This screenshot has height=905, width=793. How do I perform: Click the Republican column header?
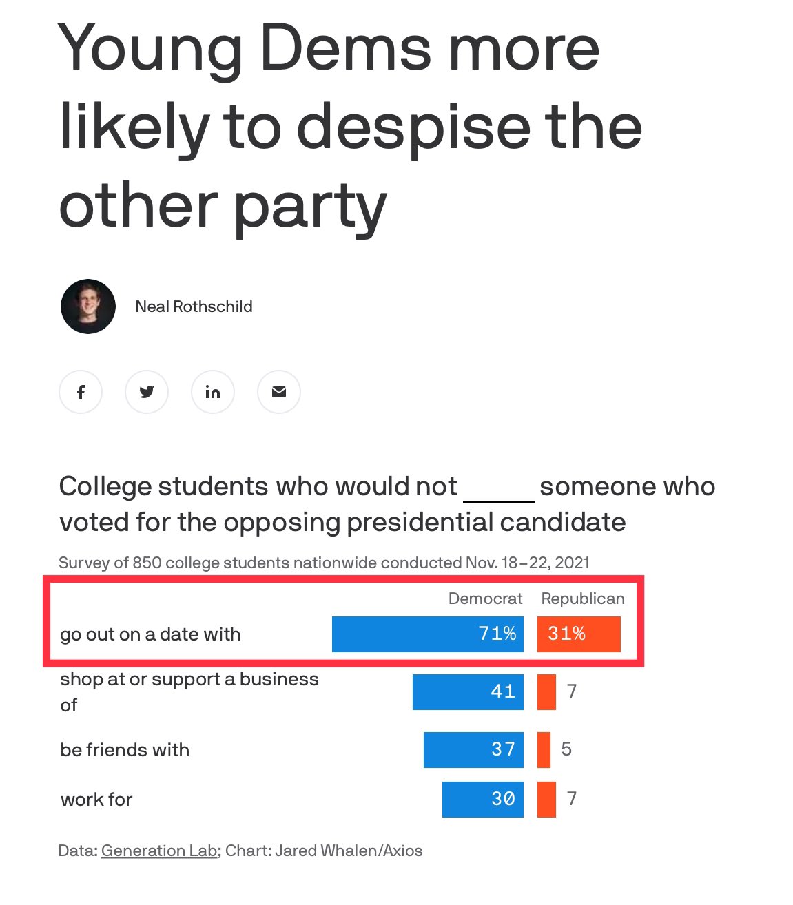click(583, 599)
